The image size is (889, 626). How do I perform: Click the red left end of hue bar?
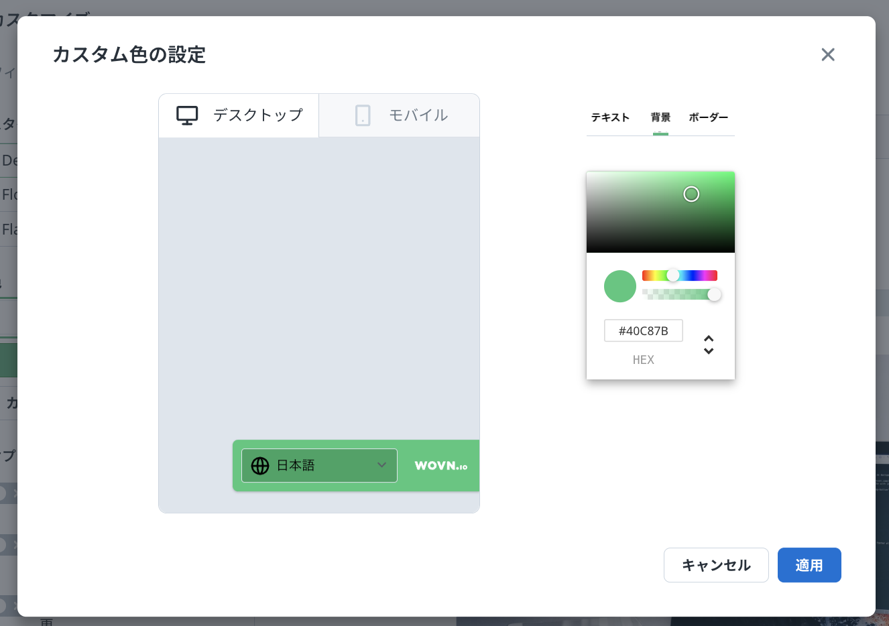(x=646, y=275)
